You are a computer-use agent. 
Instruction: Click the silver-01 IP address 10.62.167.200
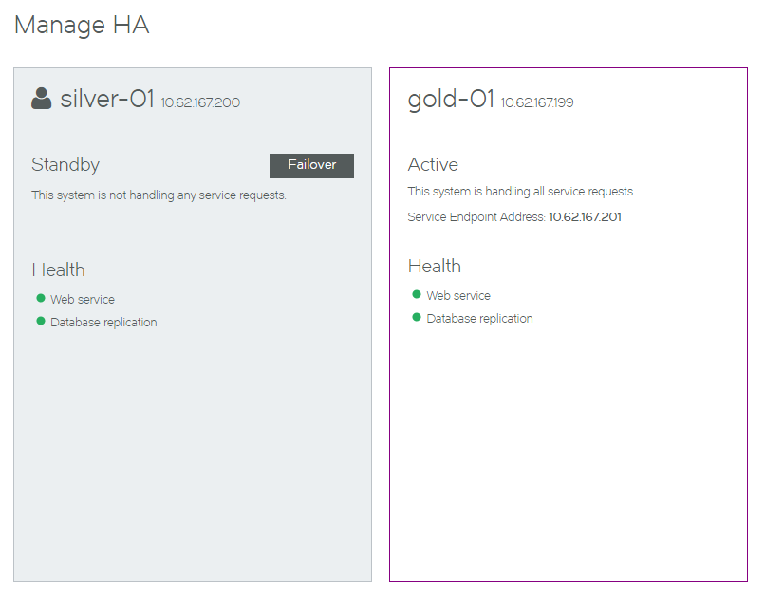pos(200,102)
